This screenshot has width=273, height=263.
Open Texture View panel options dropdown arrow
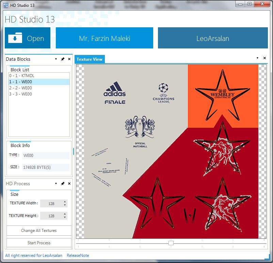[x=257, y=58]
